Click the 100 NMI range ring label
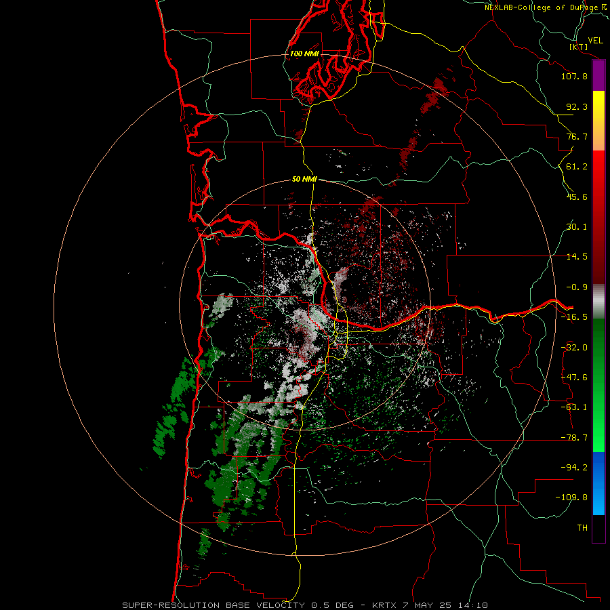This screenshot has width=610, height=610. (x=304, y=54)
